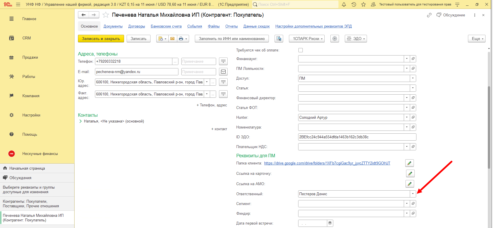Open favorites star in title bar

tap(363, 4)
